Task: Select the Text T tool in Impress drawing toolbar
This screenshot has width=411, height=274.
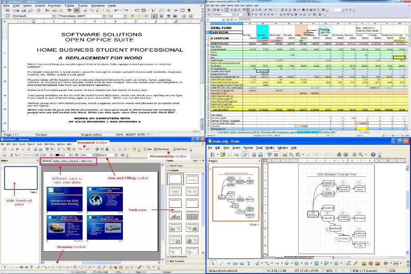Action: [32, 268]
